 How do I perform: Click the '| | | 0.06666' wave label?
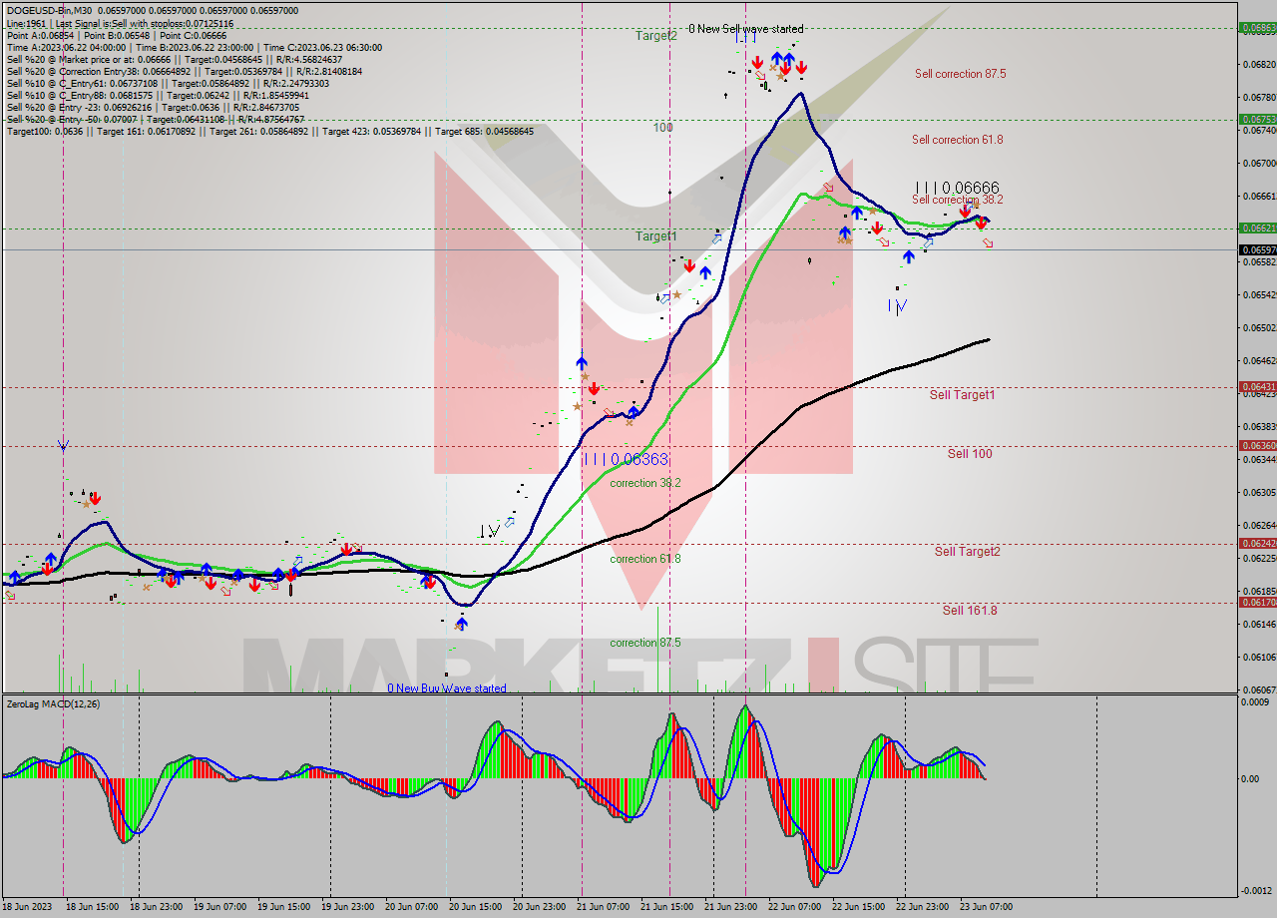tap(957, 187)
